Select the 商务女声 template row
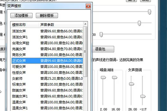This screenshot has height=111, width=167. tap(47, 55)
